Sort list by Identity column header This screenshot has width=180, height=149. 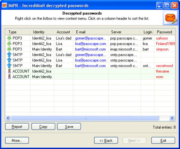42,32
